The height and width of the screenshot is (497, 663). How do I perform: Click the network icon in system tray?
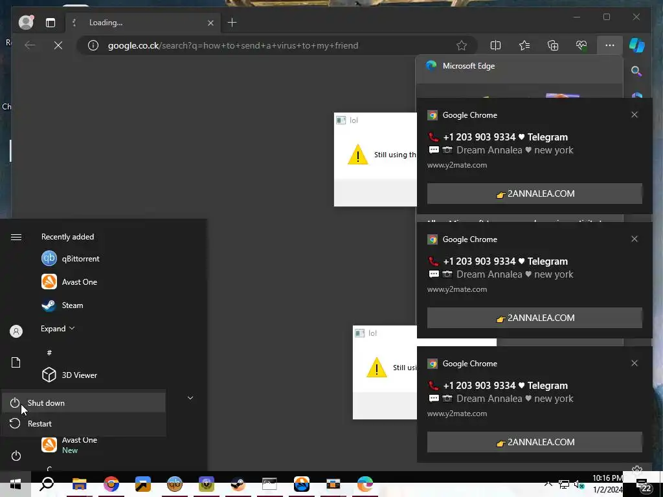tap(564, 484)
